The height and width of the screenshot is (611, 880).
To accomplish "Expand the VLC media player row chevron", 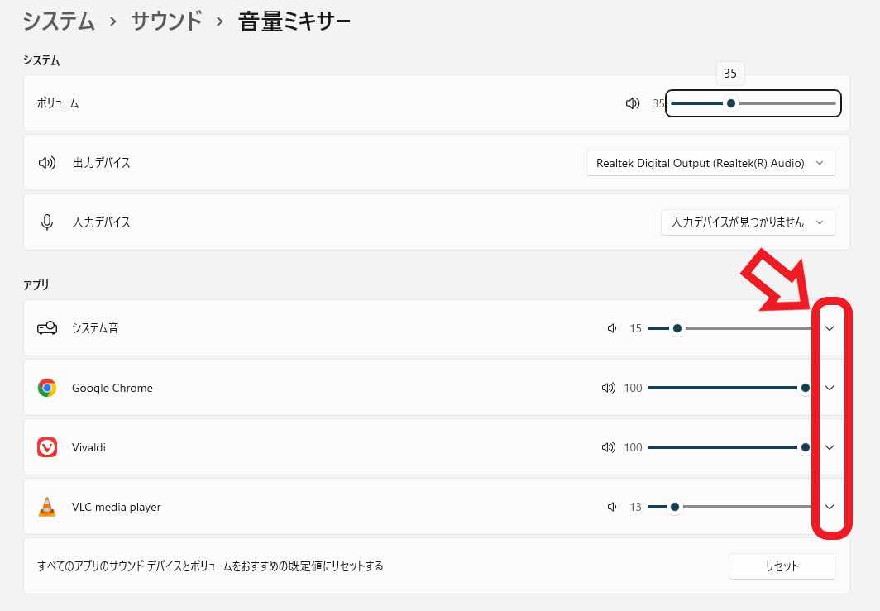I will click(830, 507).
